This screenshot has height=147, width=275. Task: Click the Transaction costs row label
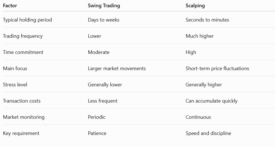(x=22, y=101)
